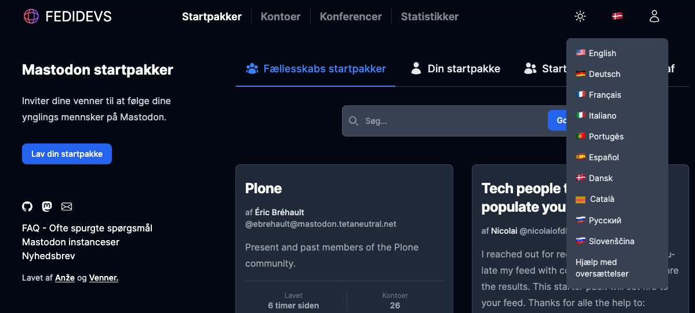
Task: Open the Kontoer menu item
Action: [x=281, y=17]
